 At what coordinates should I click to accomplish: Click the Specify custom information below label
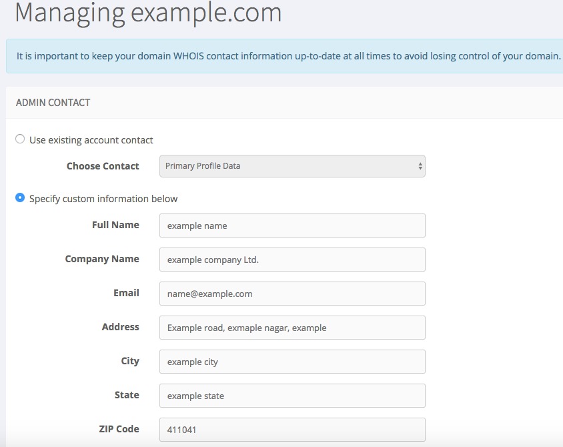[103, 199]
